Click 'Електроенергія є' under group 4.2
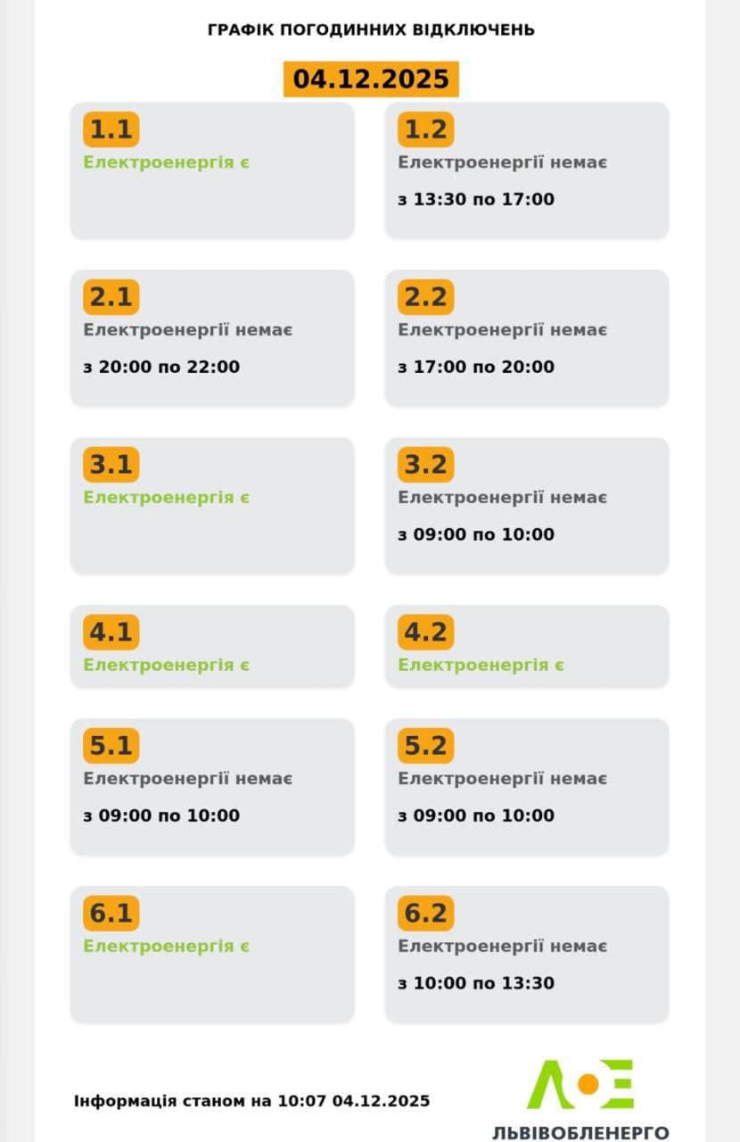The height and width of the screenshot is (1142, 740). (x=481, y=666)
